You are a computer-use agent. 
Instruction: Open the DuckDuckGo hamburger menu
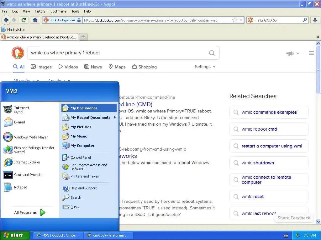311,53
